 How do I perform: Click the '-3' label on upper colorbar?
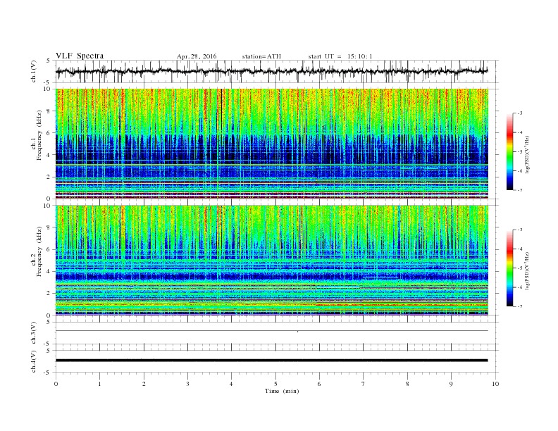point(519,113)
